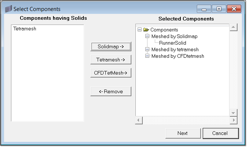Viewport: 247px width, 147px height.
Task: Select RunnerSolid in the tree
Action: 173,43
